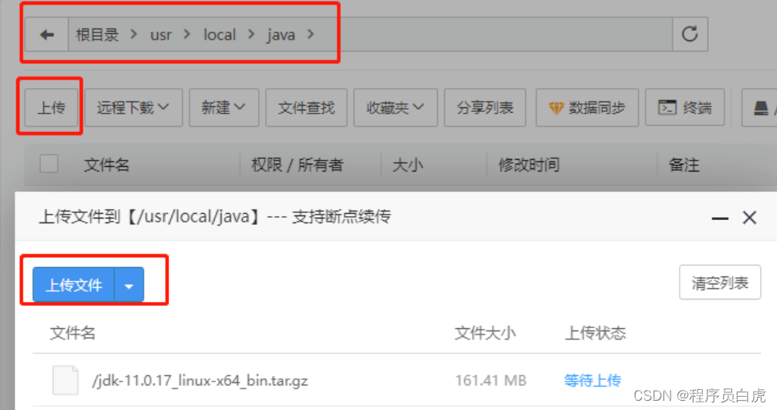Click the file icon of the jdk archive

click(x=66, y=381)
